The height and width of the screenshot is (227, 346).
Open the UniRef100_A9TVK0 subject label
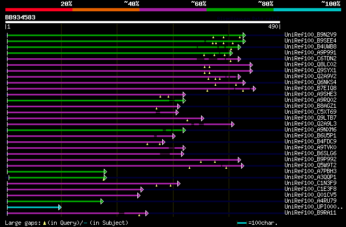pos(310,148)
